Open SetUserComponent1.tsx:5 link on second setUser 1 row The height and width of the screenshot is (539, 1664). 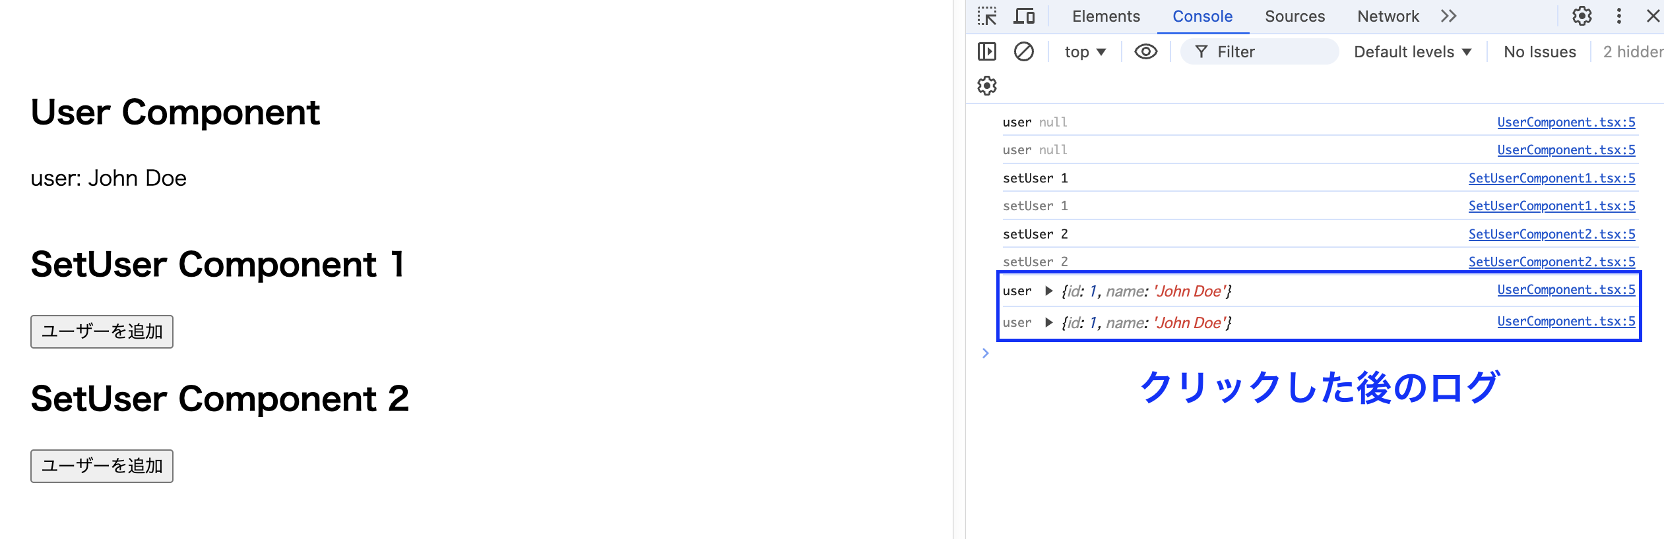(x=1552, y=206)
